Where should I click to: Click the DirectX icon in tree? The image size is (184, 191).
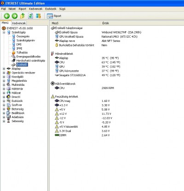click(x=9, y=97)
